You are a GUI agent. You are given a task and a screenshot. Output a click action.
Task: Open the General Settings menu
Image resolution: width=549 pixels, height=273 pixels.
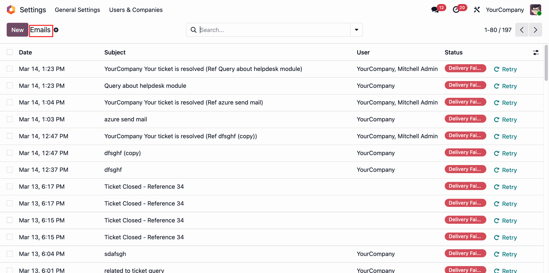77,10
